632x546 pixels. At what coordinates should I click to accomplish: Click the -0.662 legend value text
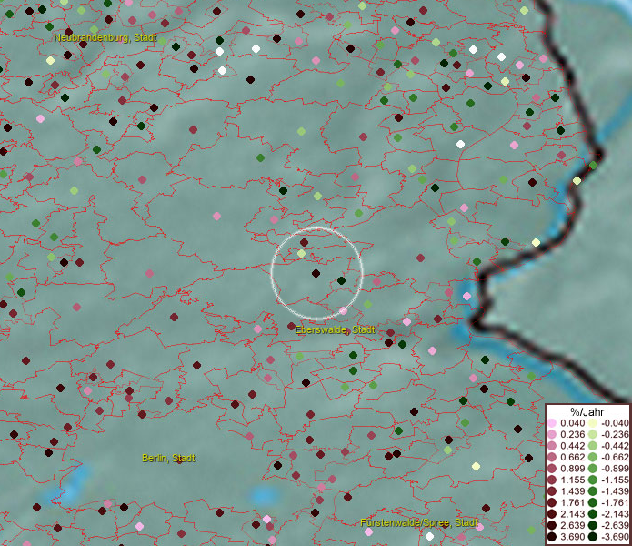tap(615, 458)
